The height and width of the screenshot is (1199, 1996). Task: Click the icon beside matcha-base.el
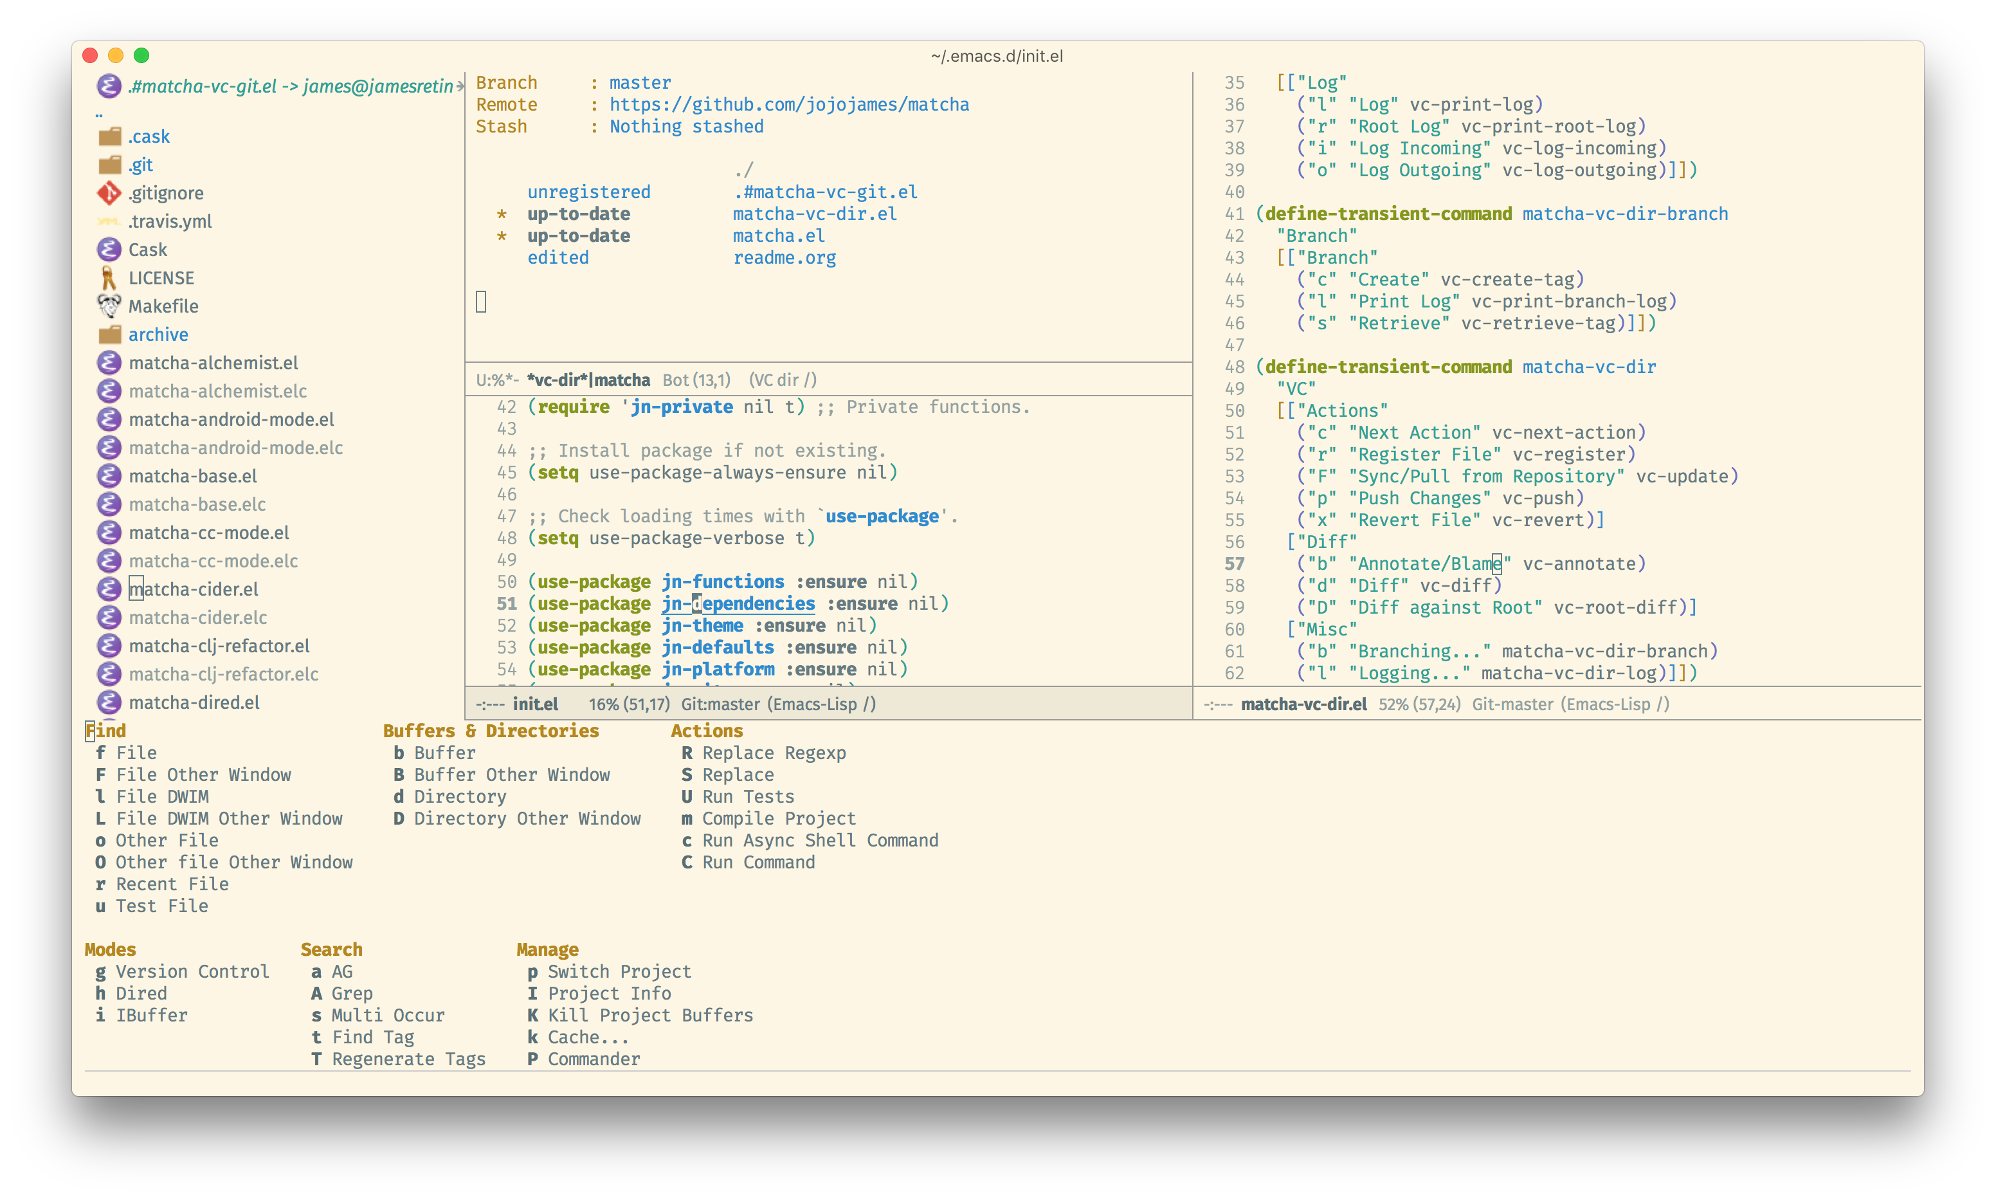point(109,476)
